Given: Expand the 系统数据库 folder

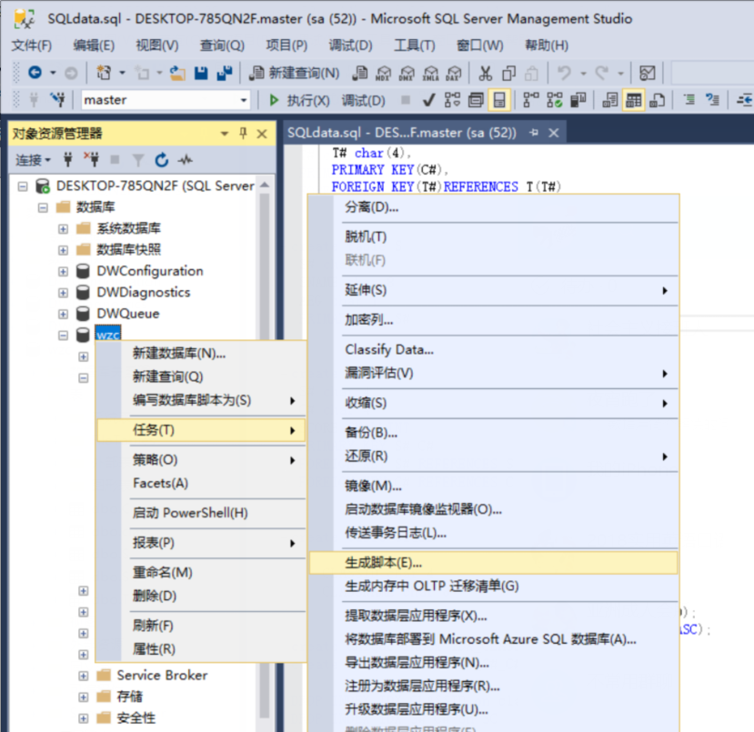Looking at the screenshot, I should 63,229.
